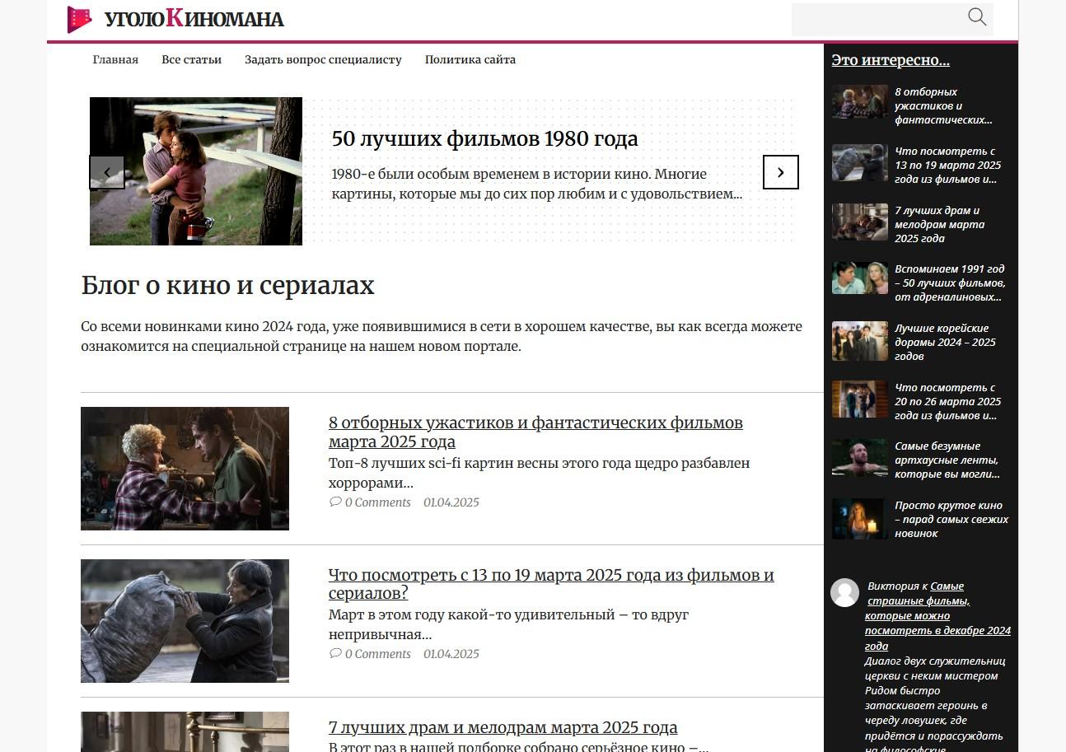Open sidebar link 7 лучших драм и мелодрам

point(940,224)
